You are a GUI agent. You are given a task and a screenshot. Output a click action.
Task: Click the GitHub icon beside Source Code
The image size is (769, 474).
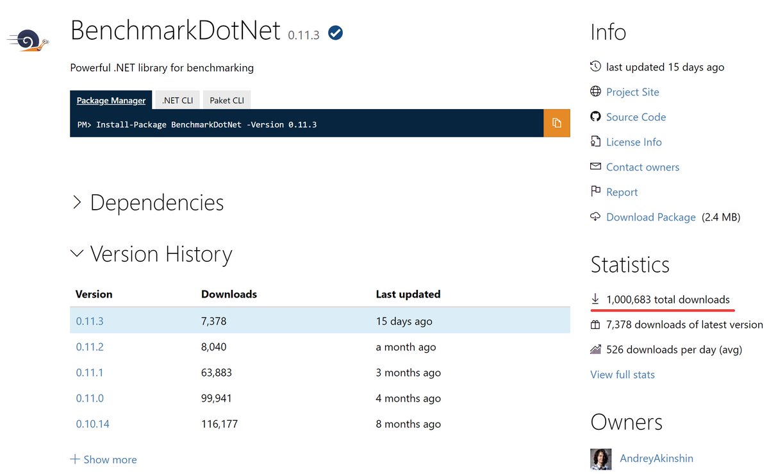pyautogui.click(x=595, y=117)
